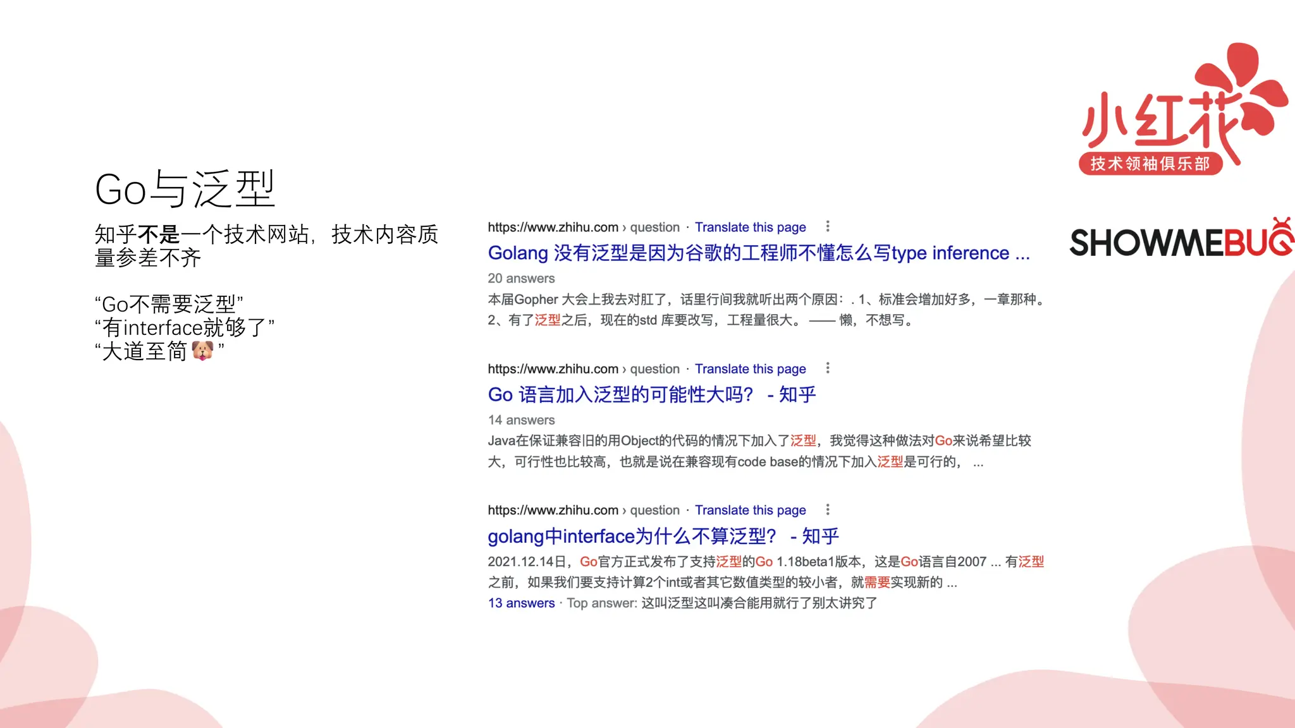
Task: Click the zhihu.com URL above the Golang 没有泛型 result
Action: coord(584,227)
